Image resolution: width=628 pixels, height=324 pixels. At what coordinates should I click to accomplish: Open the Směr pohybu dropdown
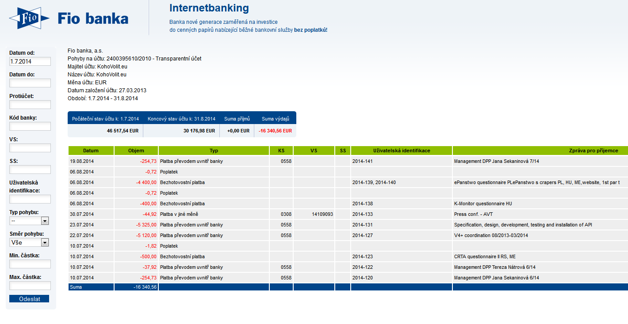coord(29,242)
